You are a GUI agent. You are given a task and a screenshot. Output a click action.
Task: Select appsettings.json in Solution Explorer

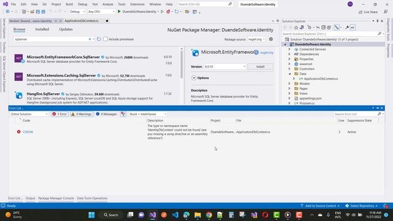pos(310,98)
